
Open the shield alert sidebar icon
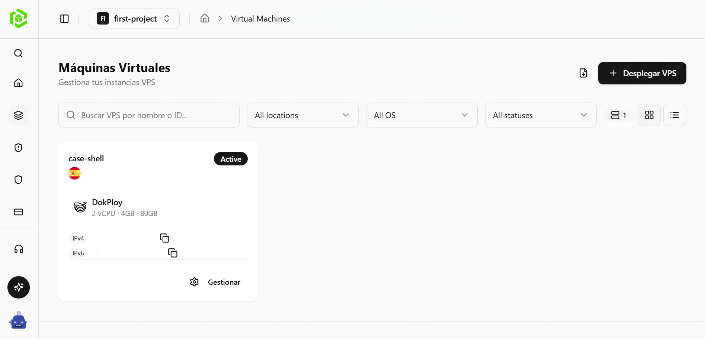coord(18,148)
